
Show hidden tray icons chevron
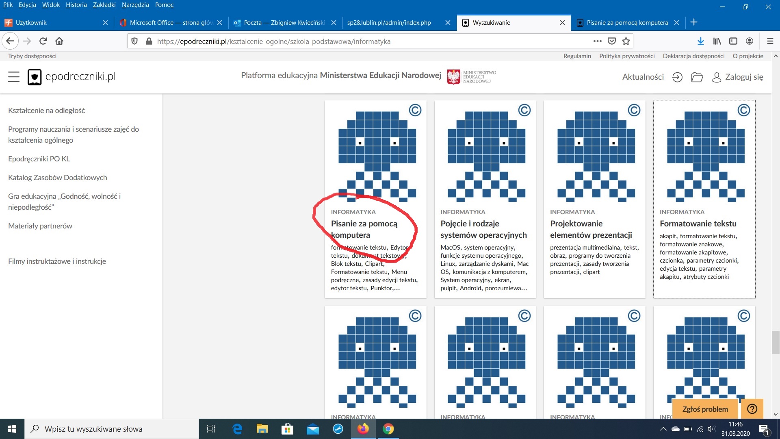tap(663, 429)
